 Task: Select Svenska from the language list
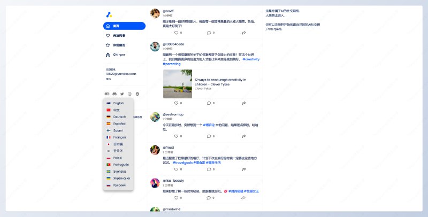(x=118, y=172)
